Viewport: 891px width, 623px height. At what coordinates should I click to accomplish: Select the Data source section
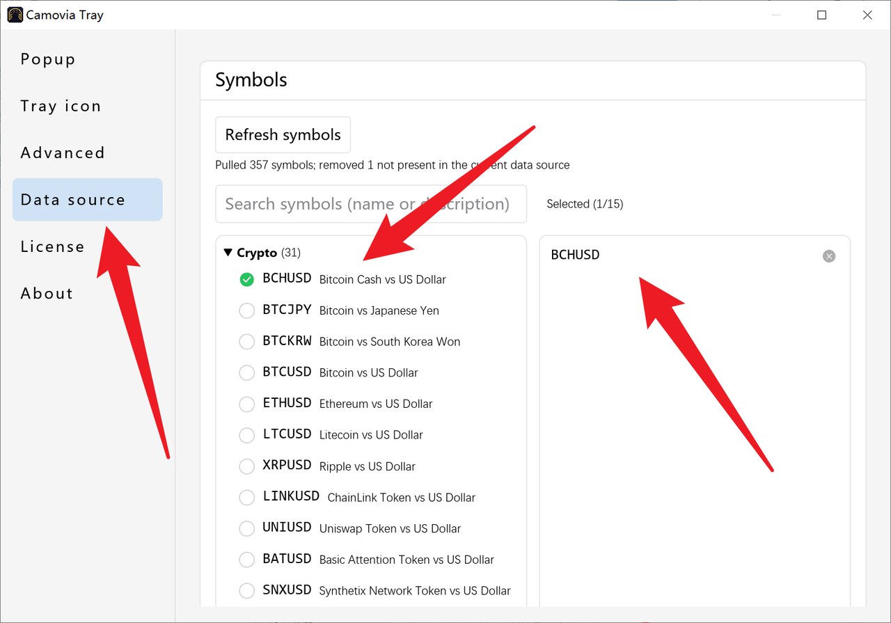87,200
